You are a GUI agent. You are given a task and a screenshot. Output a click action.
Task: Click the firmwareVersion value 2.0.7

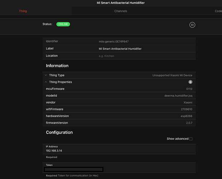tap(189, 123)
